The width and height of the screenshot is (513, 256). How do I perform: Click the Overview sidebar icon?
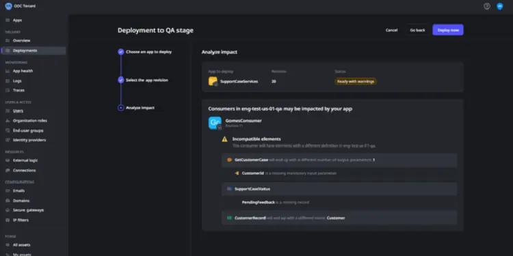click(x=8, y=40)
